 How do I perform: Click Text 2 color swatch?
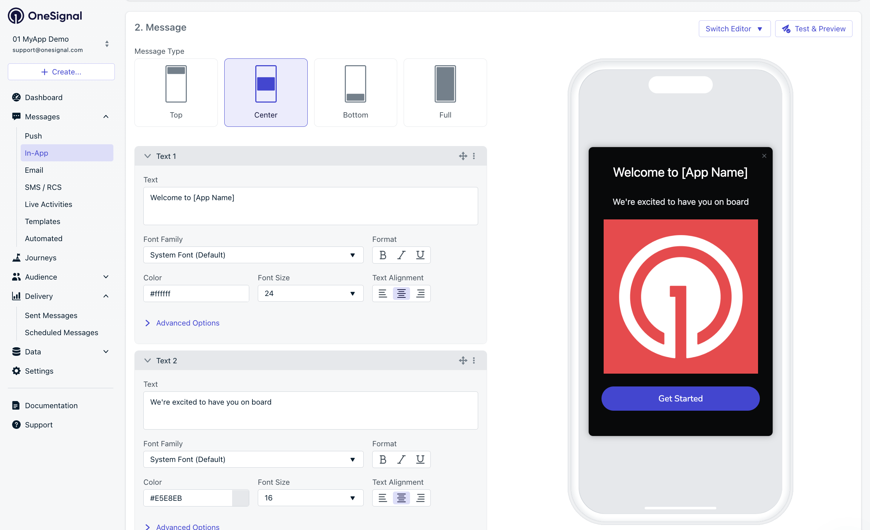coord(240,498)
